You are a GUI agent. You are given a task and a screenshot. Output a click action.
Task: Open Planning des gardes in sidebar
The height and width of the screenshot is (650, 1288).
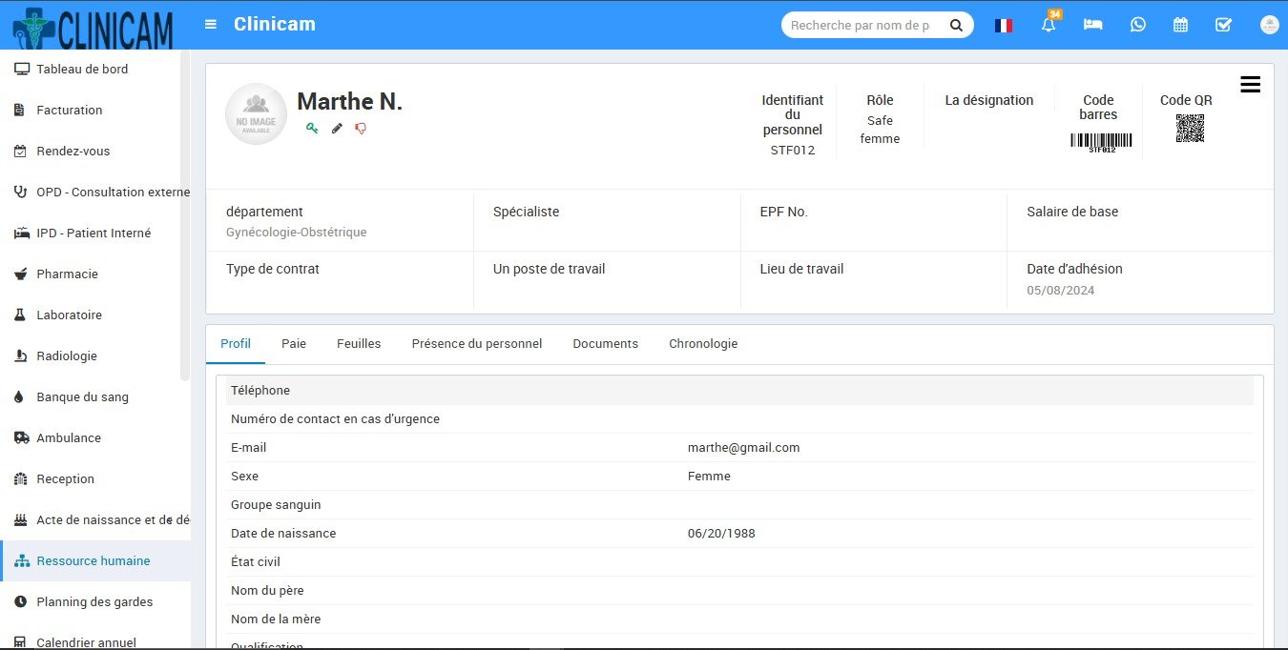coord(94,601)
